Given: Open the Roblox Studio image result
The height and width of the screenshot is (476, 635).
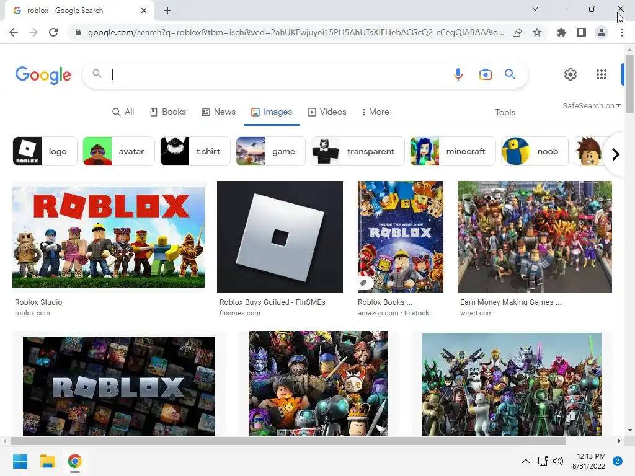Looking at the screenshot, I should click(x=109, y=237).
